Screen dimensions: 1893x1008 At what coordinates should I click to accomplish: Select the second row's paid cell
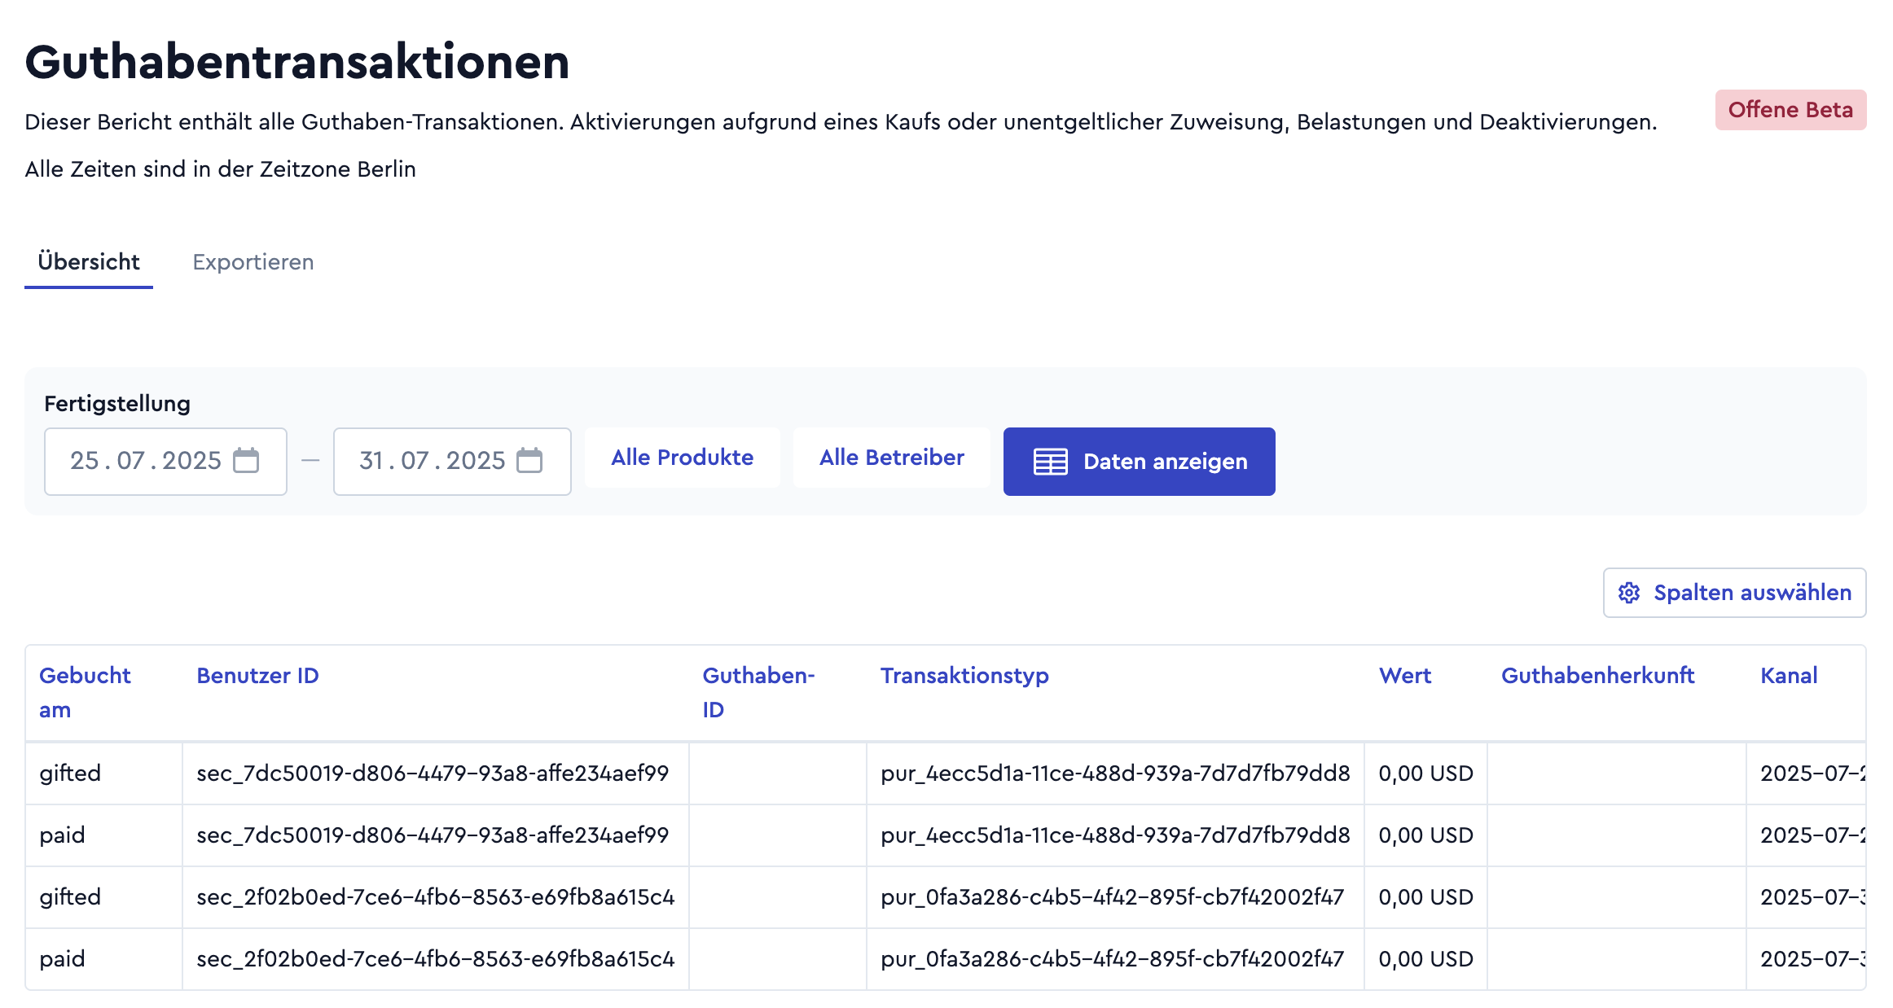[103, 835]
